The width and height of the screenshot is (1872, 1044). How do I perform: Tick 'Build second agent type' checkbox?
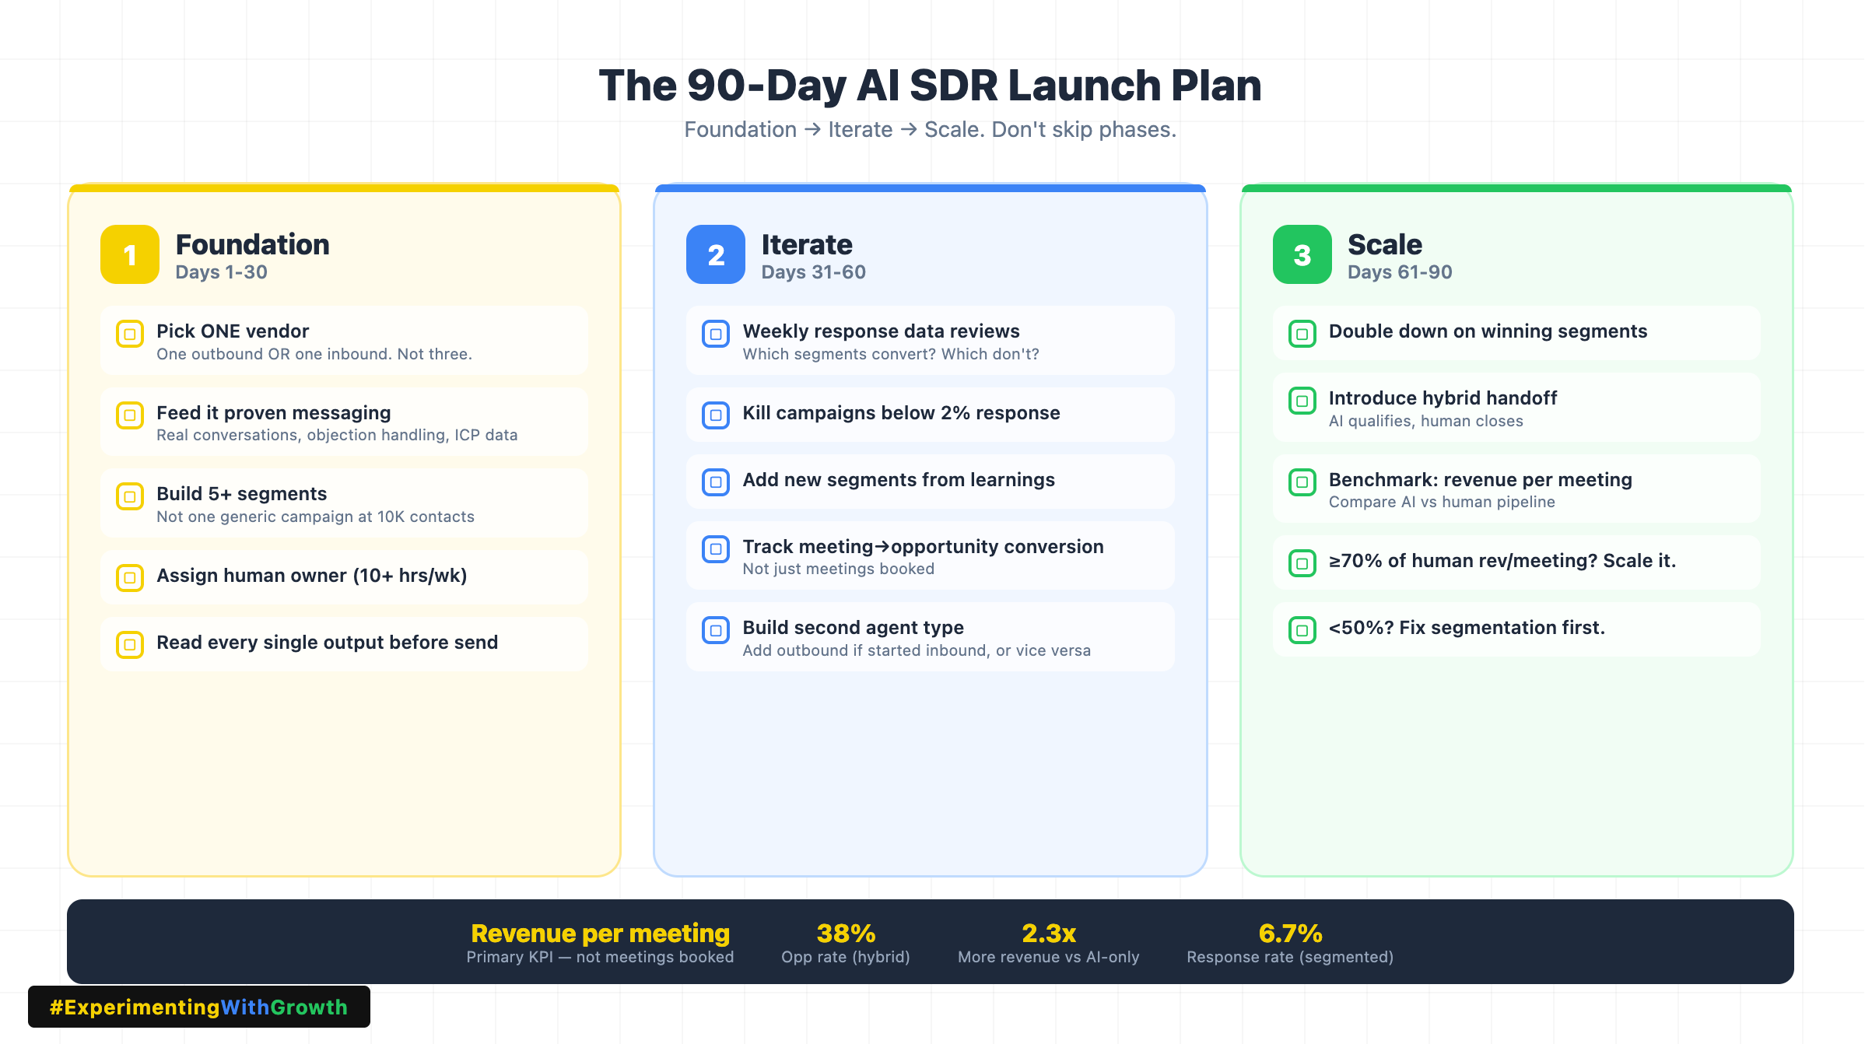point(715,629)
